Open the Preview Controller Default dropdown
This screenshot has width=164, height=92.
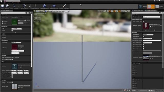151,17
